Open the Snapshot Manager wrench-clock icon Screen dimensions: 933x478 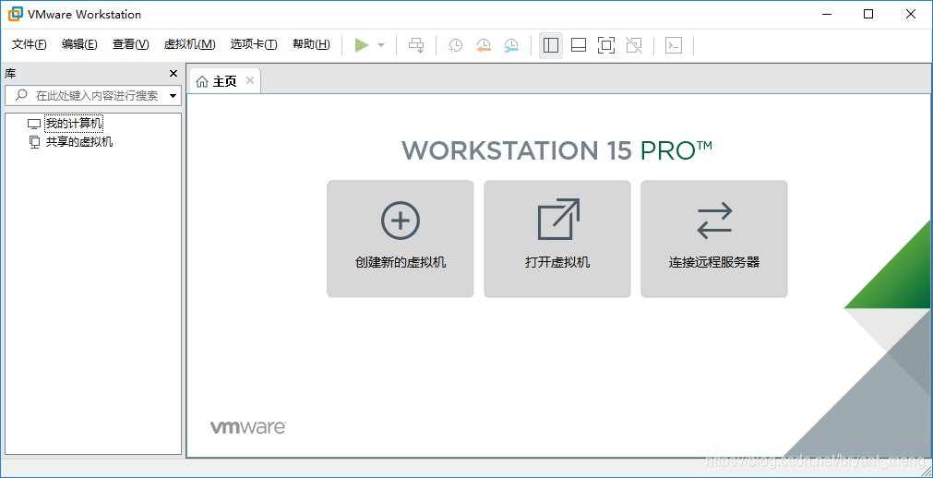511,45
